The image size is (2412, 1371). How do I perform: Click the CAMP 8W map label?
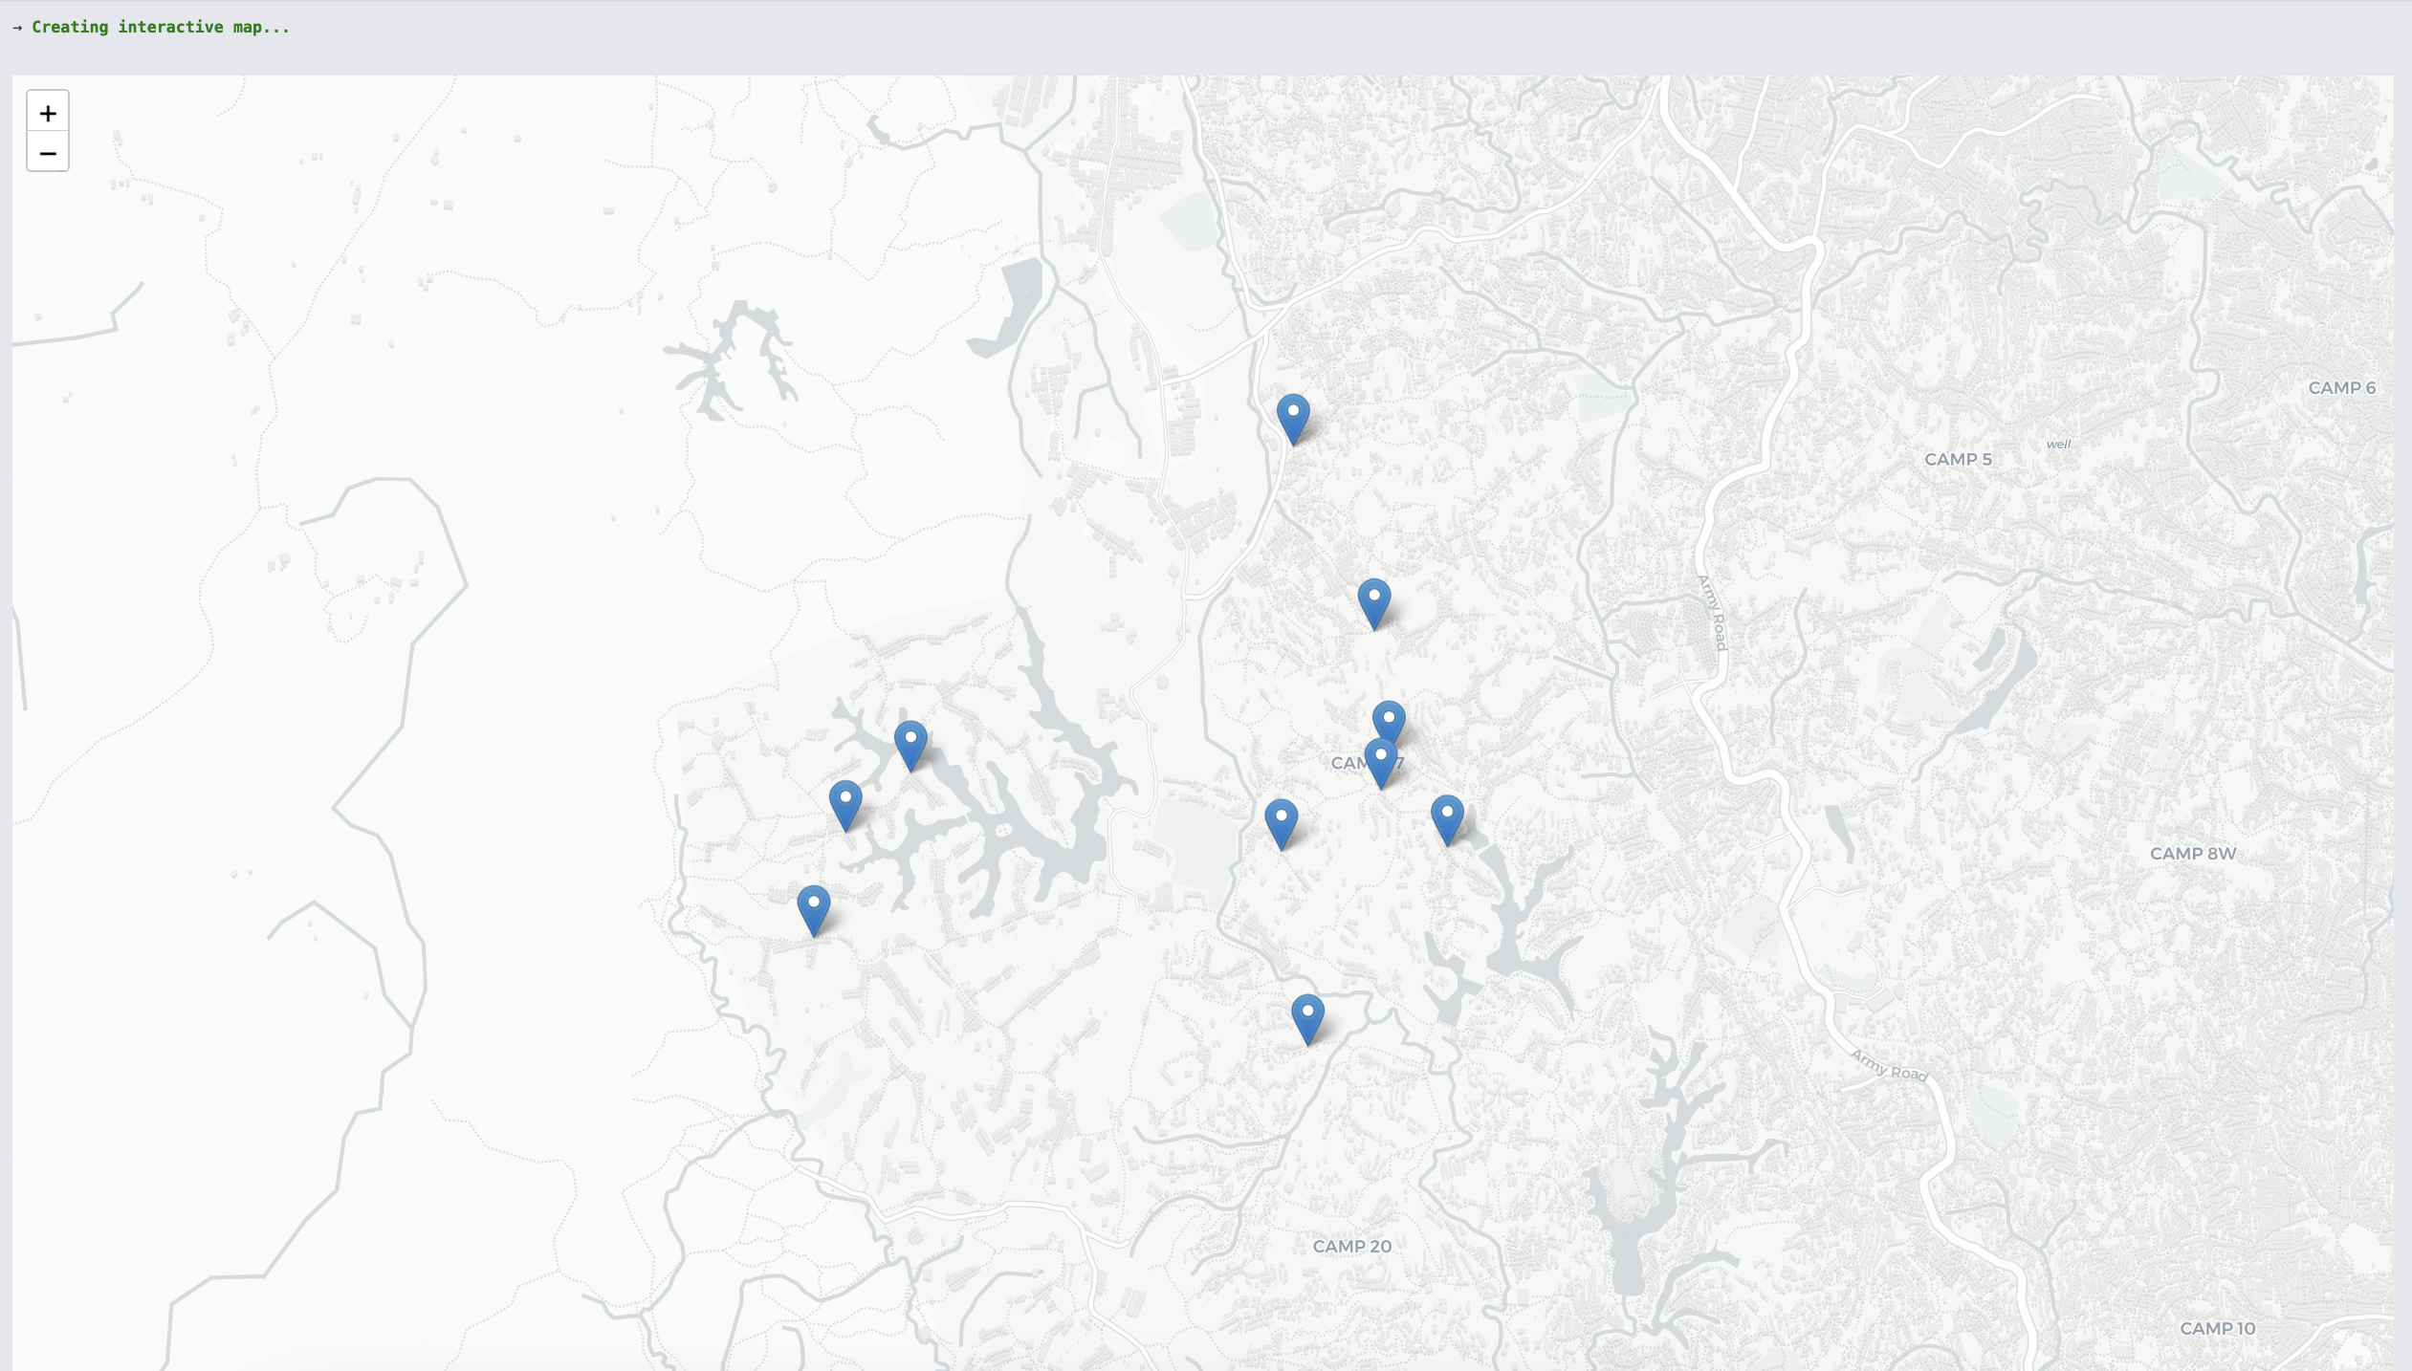point(2192,854)
